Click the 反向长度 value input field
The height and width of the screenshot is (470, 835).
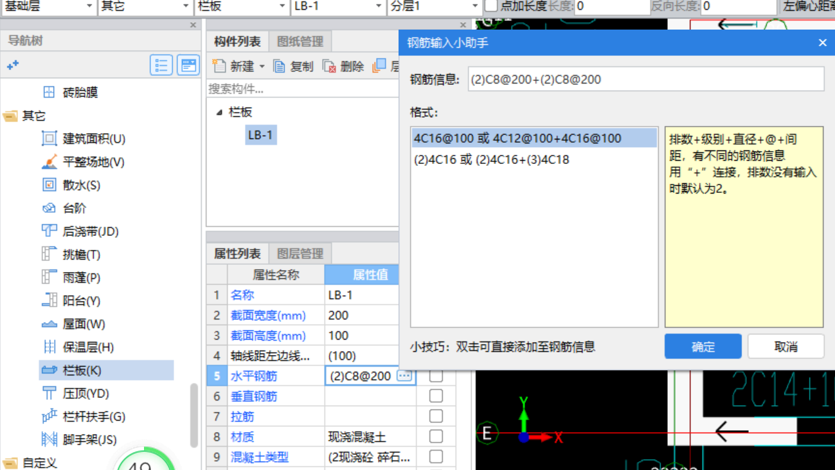(738, 6)
